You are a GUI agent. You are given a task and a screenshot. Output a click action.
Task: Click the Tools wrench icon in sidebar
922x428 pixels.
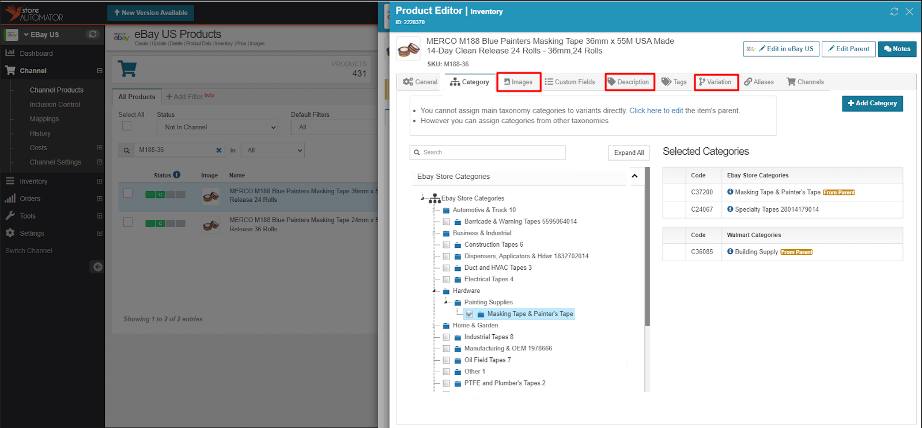coord(10,216)
